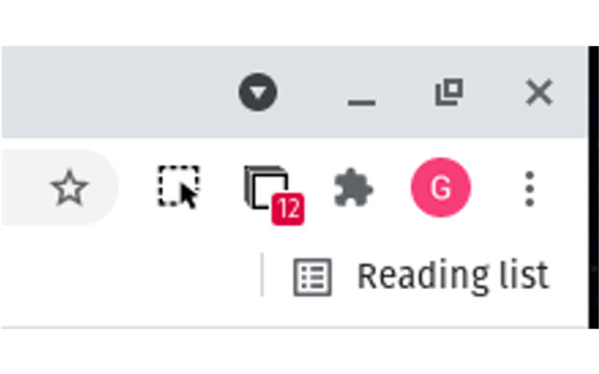Click the Reading list label
The image size is (599, 374).
coord(453,277)
